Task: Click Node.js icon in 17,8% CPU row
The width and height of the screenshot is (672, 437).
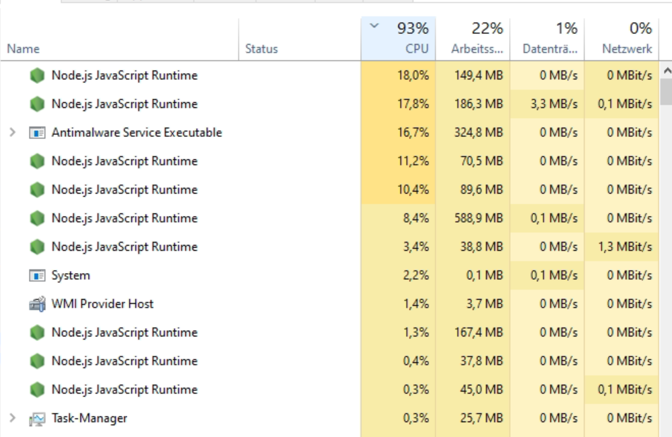Action: [37, 104]
